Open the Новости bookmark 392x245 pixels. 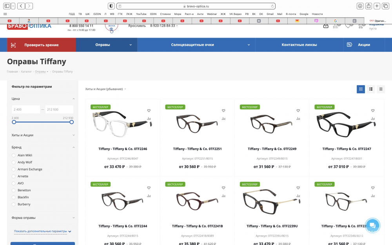pos(317,14)
